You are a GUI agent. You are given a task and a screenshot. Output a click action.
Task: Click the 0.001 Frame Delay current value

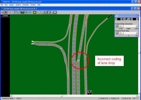(129, 29)
